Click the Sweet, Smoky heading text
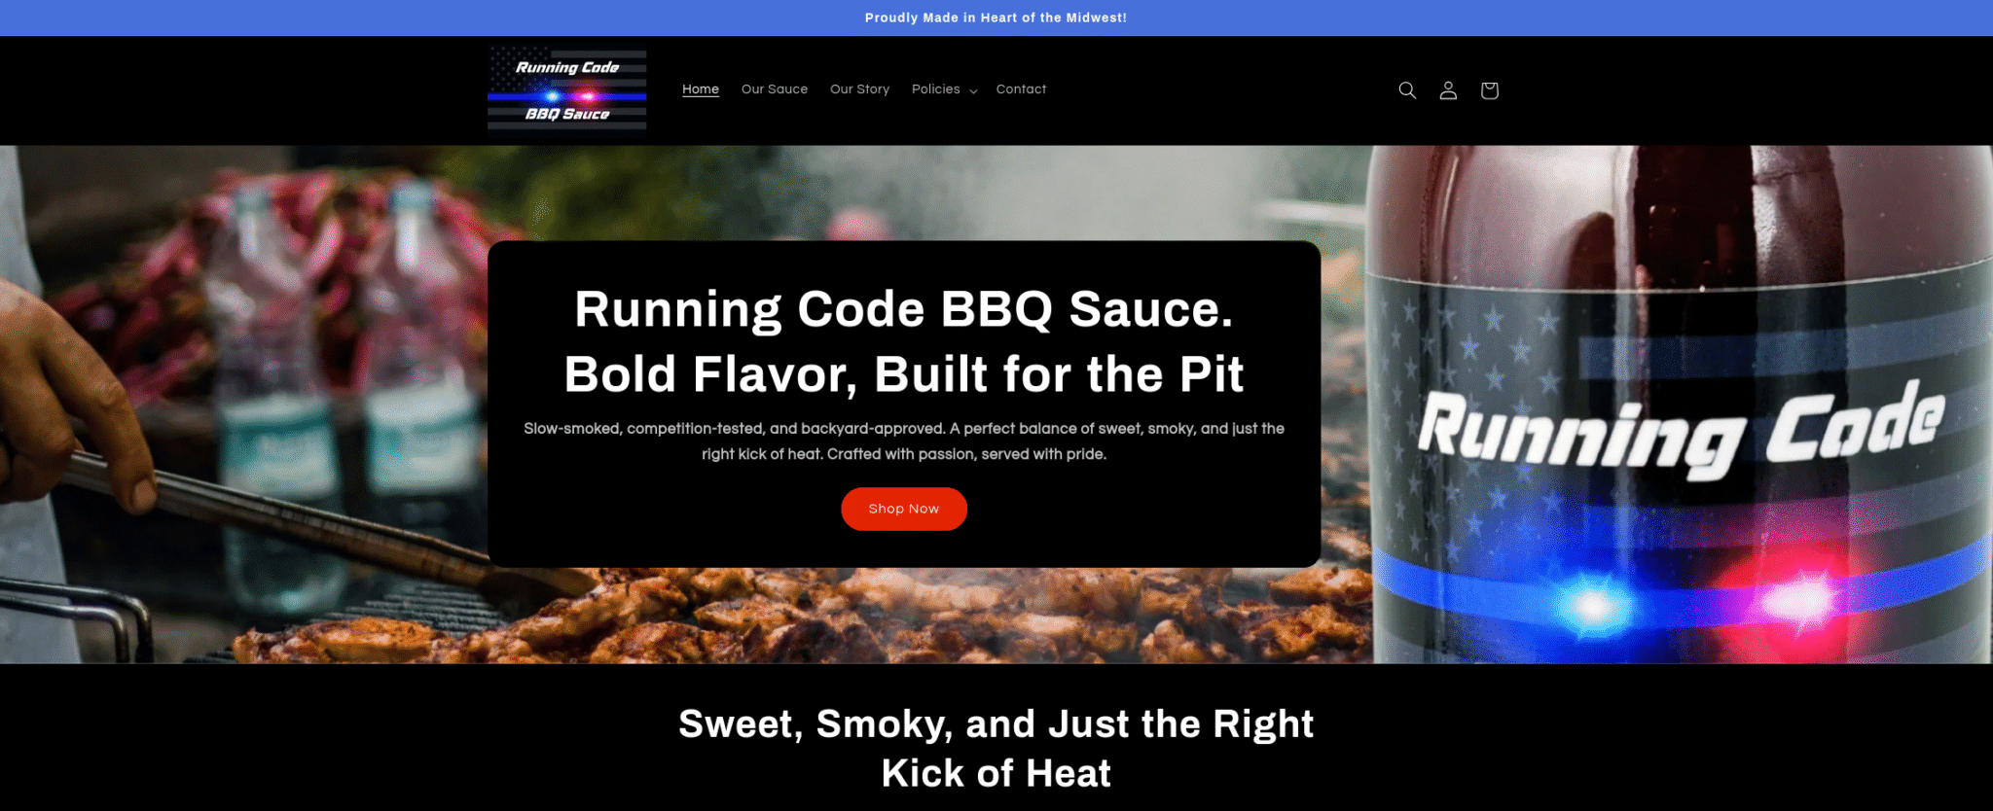This screenshot has width=1993, height=811. click(996, 748)
